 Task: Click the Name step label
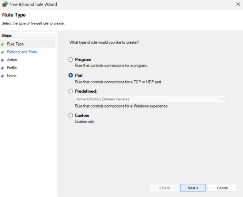coord(12,76)
